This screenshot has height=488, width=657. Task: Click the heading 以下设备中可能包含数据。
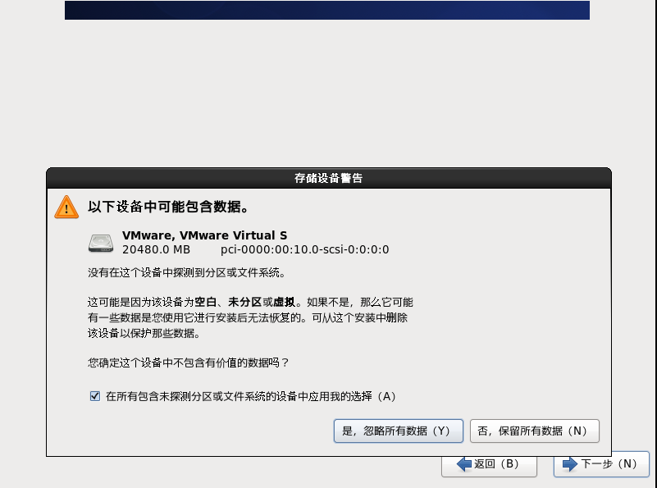[168, 207]
